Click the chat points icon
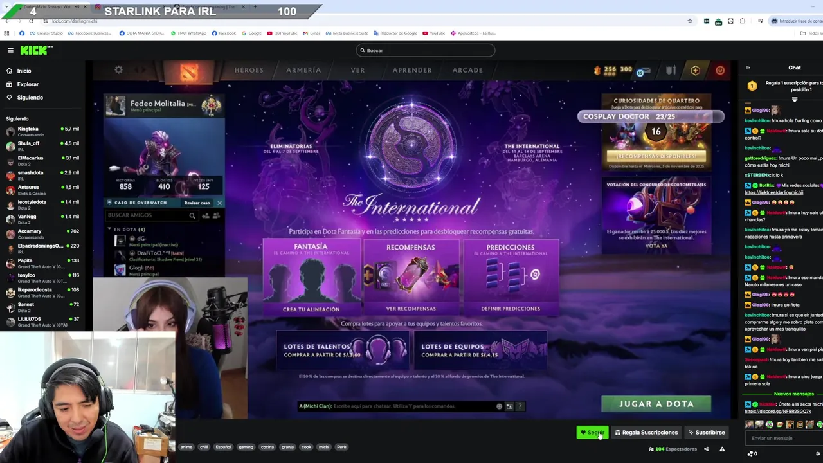 [752, 453]
